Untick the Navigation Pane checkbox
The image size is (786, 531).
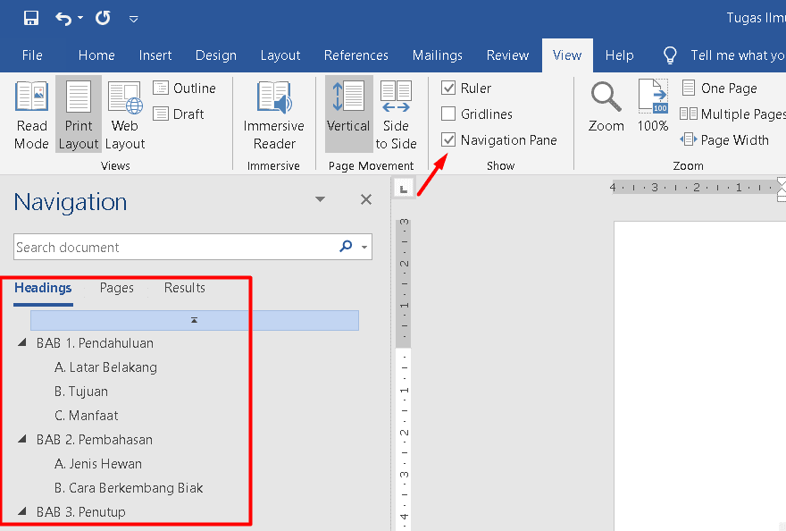click(x=449, y=140)
